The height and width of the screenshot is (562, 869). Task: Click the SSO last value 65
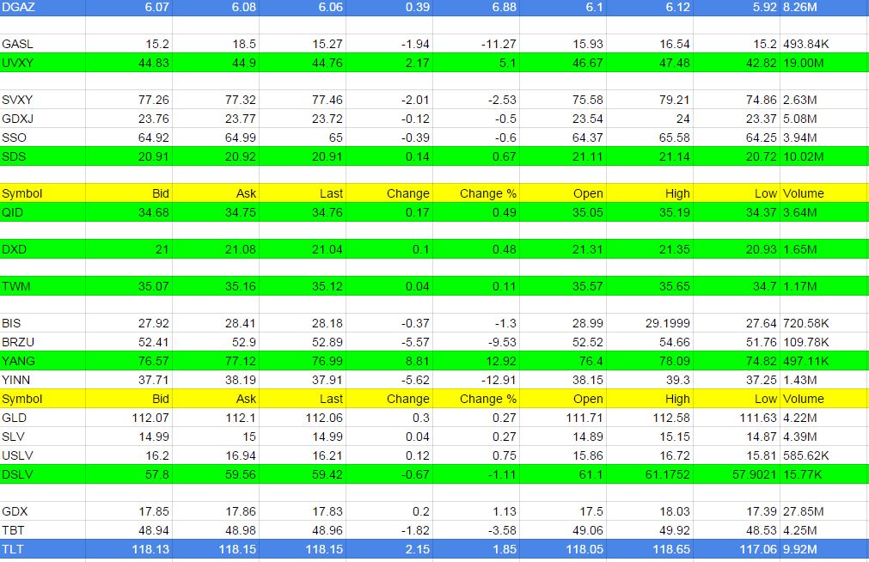303,137
